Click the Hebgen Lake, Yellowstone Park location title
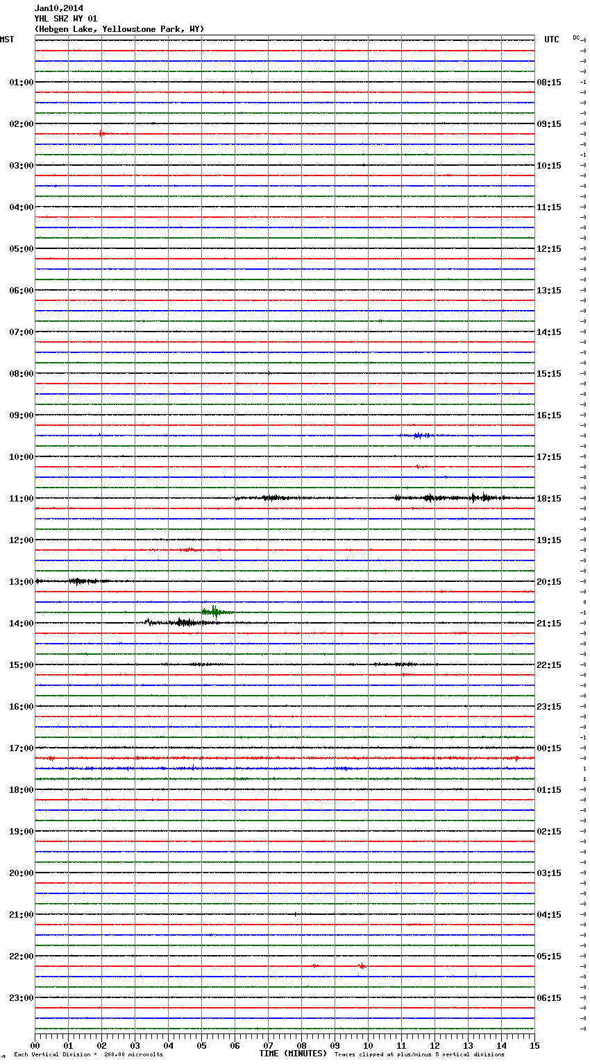Viewport: 590px width, 1064px height. 119,29
